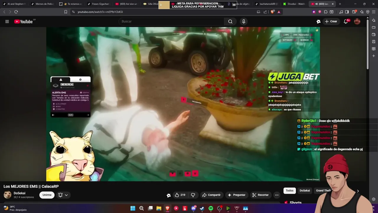Screen dimensions: 378x213
Task: Switch to bachatarock89 TikTok tab
Action: [266, 4]
